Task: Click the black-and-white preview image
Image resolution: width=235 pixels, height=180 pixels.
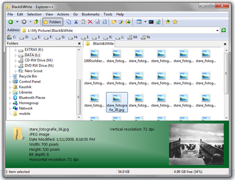Action: [196, 144]
